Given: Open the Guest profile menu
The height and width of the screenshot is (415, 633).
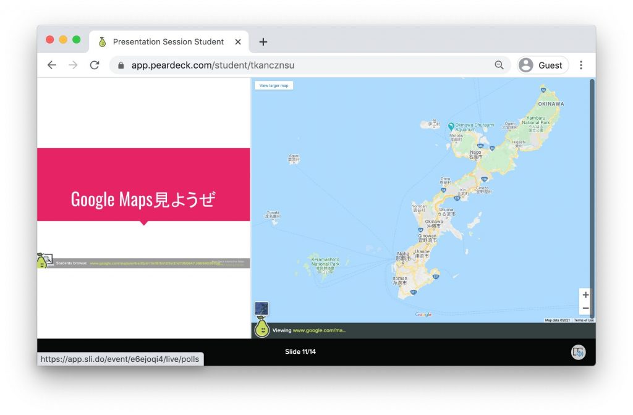Looking at the screenshot, I should 543,65.
